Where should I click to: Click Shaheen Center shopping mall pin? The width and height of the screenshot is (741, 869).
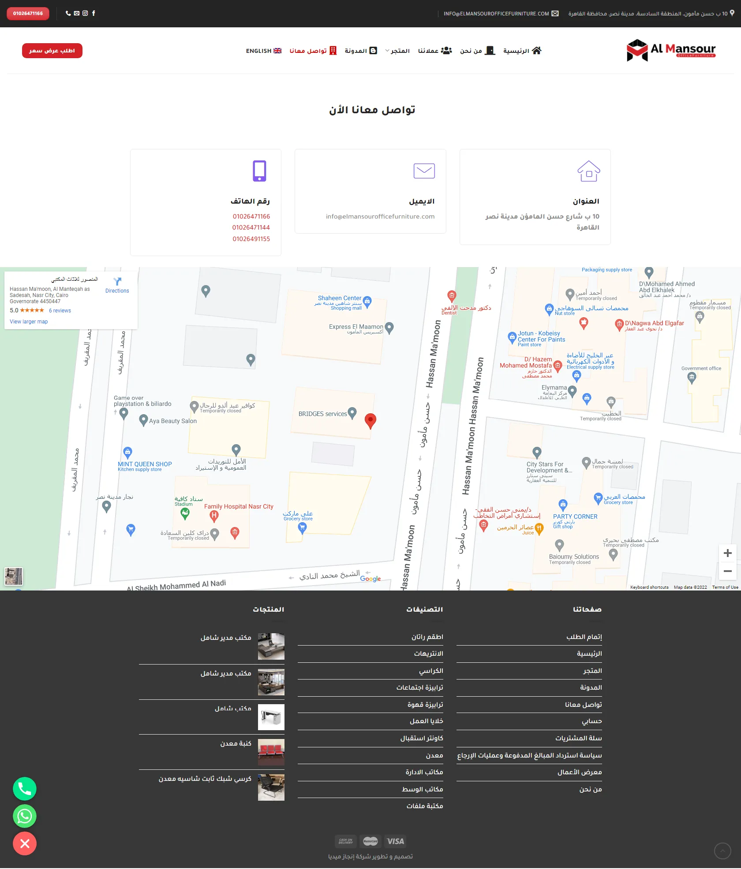(367, 302)
